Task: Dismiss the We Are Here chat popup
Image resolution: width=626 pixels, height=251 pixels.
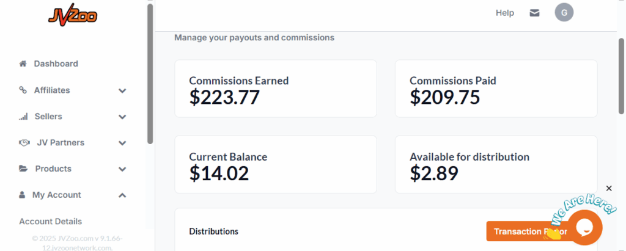Action: tap(608, 188)
